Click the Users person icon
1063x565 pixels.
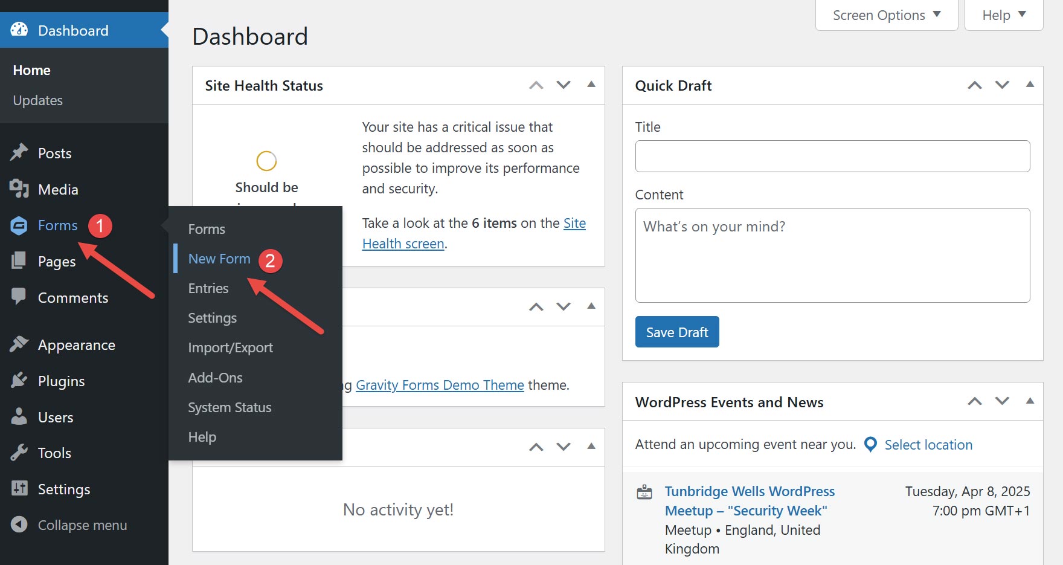(19, 416)
